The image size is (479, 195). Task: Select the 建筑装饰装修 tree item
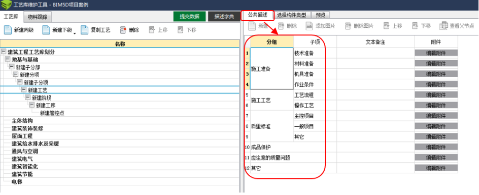click(x=27, y=128)
